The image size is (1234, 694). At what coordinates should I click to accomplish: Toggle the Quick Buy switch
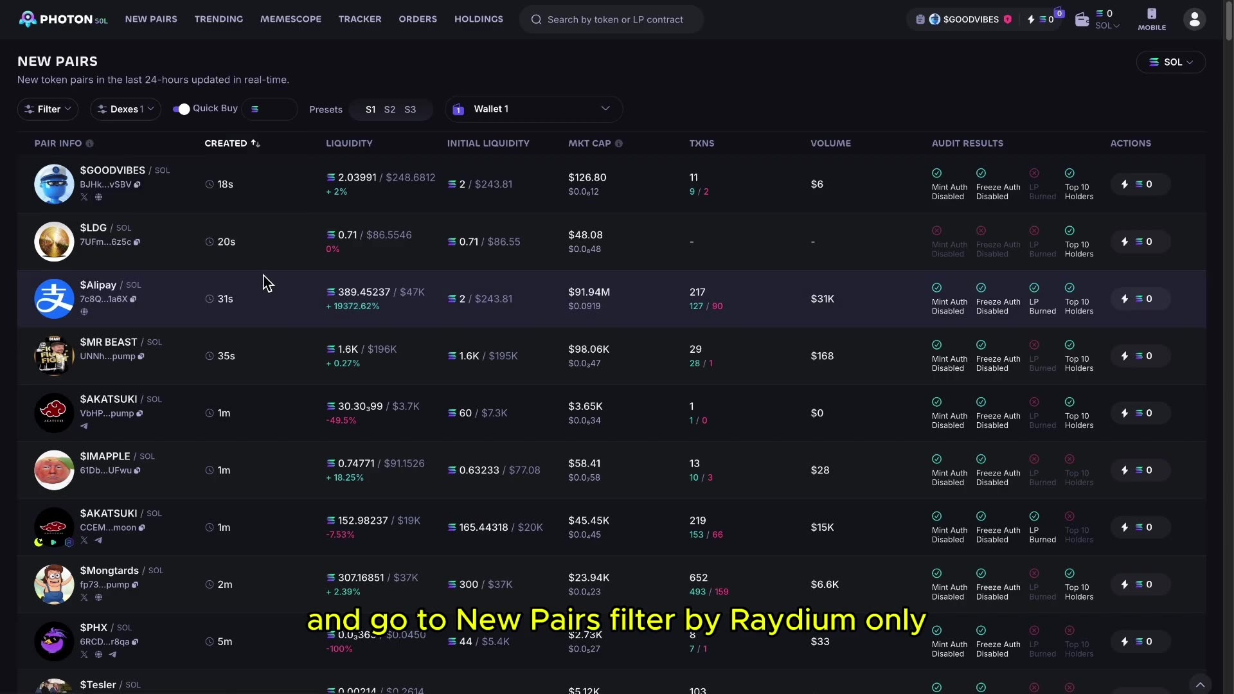tap(181, 109)
